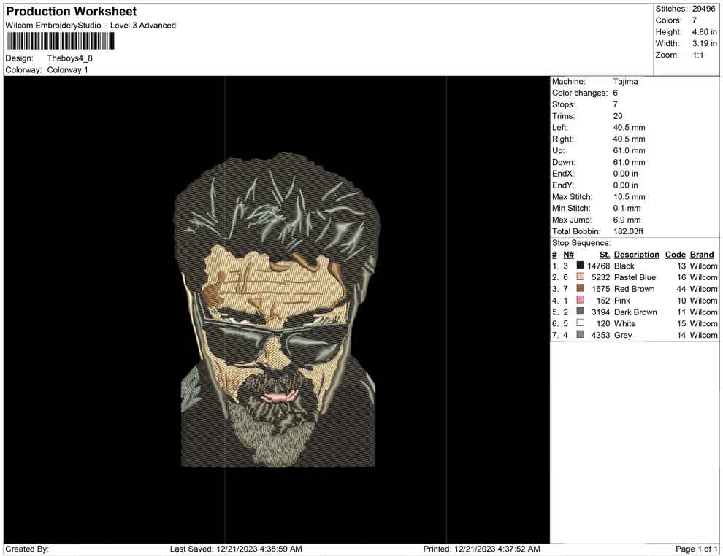Screen dimensions: 723x556
Task: Select the Pastel Blue thread swatch
Action: tap(581, 278)
